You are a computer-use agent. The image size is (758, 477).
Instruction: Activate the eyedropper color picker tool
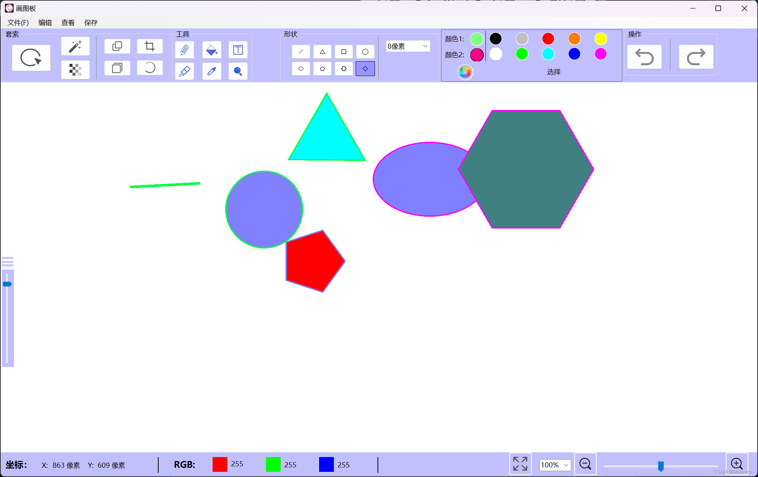(212, 71)
